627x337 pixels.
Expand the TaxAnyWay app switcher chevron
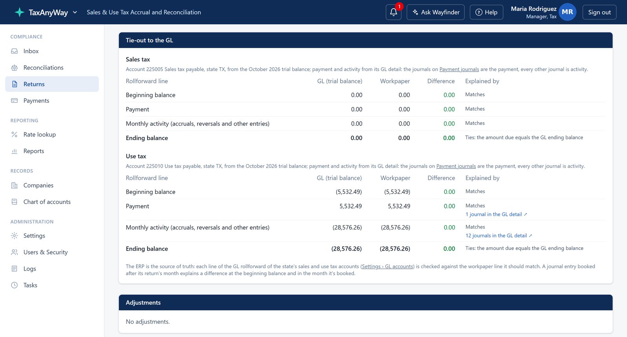pos(75,12)
